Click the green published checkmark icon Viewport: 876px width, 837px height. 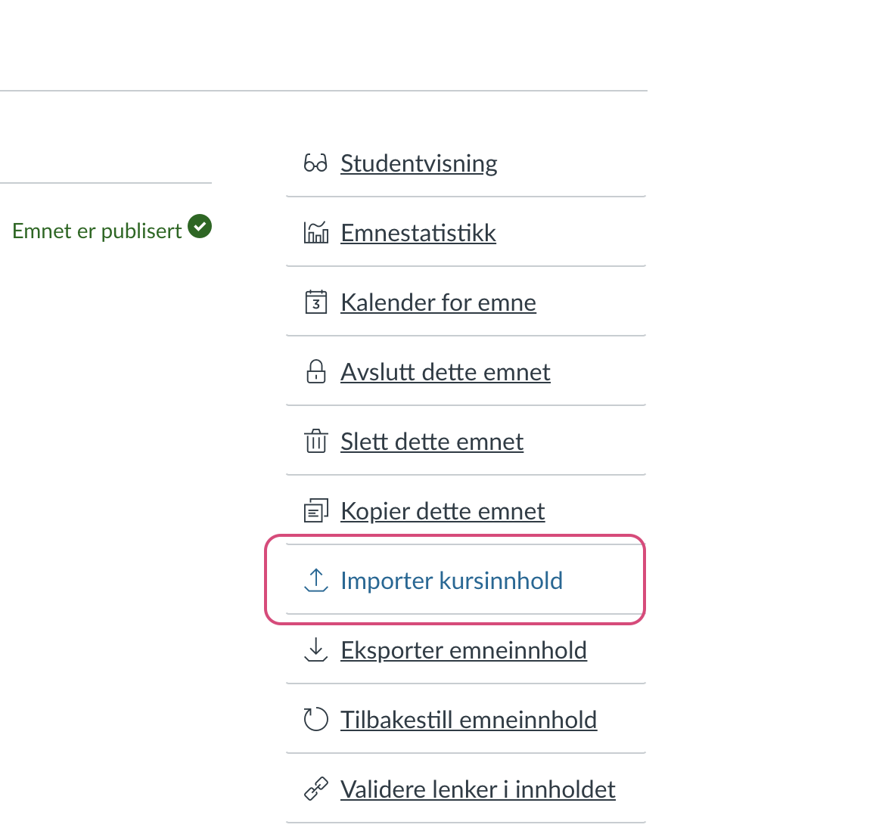[200, 226]
